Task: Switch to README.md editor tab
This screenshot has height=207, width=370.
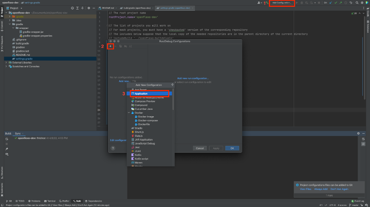Action: (108, 8)
